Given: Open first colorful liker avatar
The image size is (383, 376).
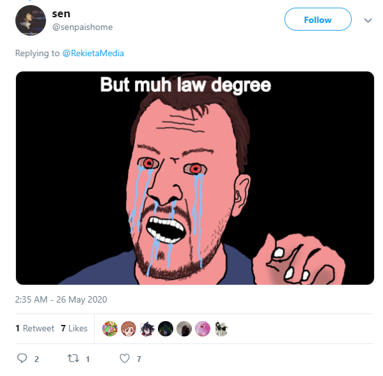Looking at the screenshot, I should [110, 329].
